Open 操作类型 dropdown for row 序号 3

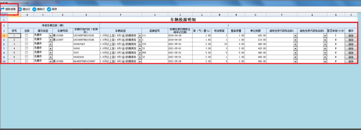51,44
